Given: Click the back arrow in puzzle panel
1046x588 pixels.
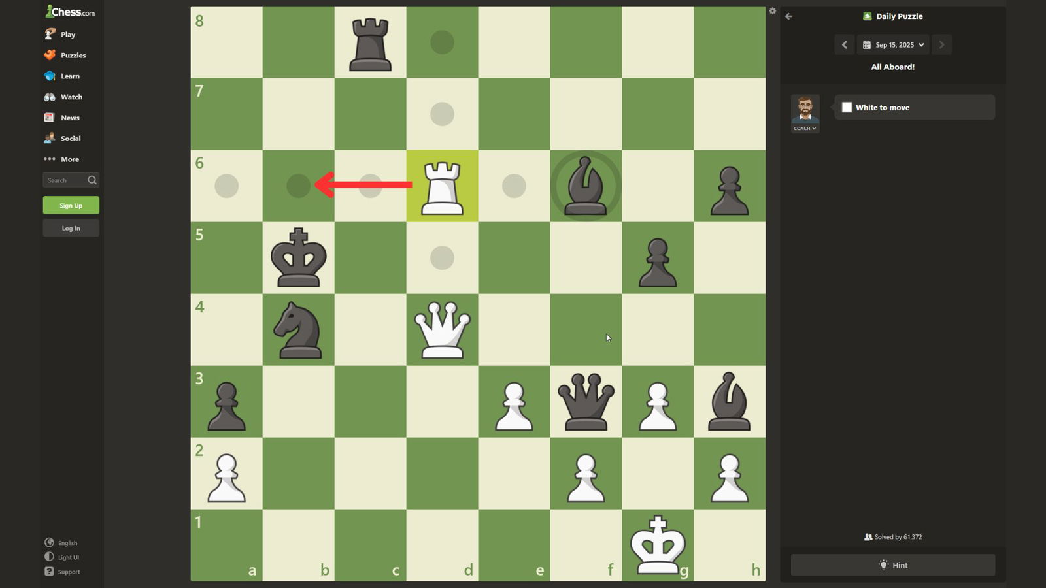Looking at the screenshot, I should click(788, 16).
